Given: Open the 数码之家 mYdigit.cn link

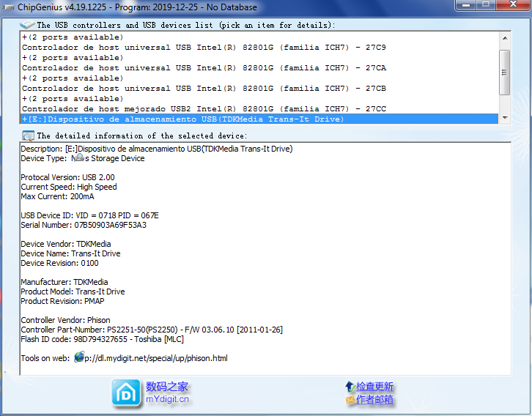Looking at the screenshot, I should pos(167,393).
